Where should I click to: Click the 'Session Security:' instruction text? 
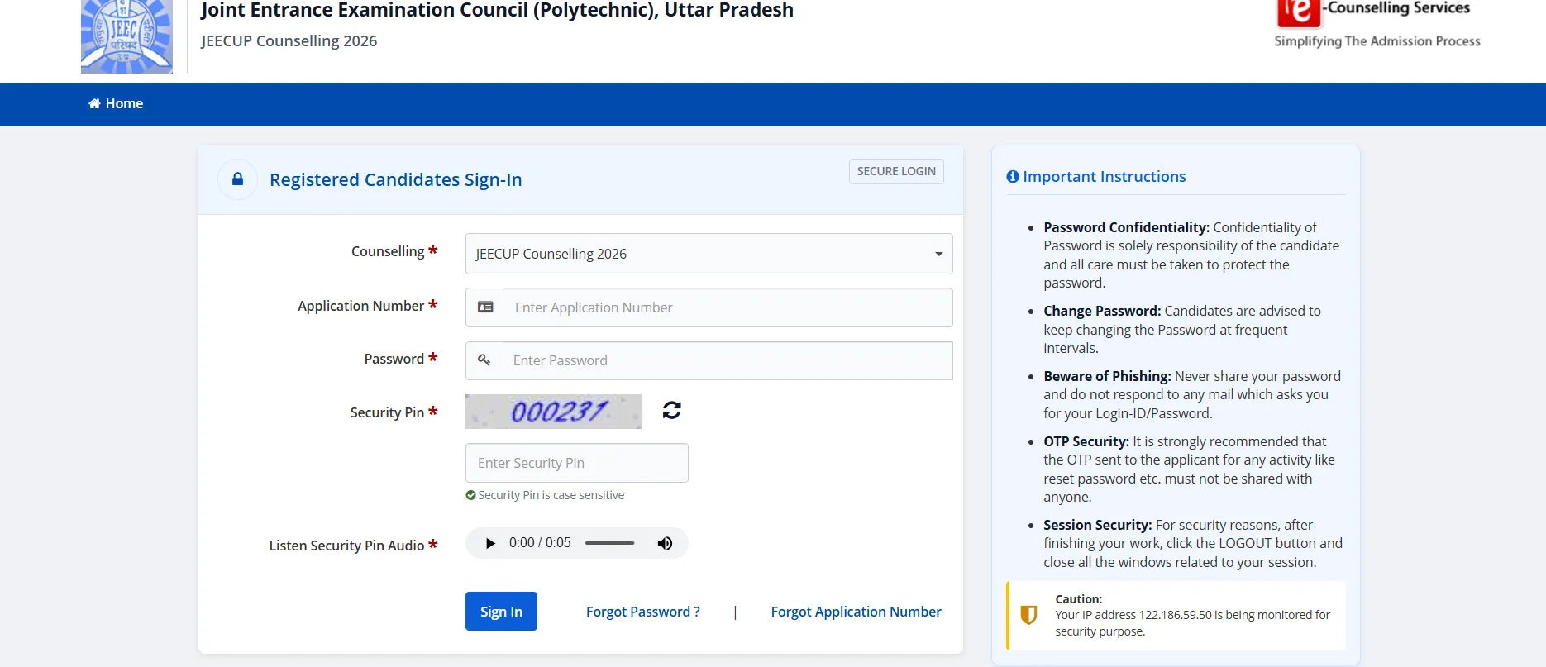(x=1097, y=525)
